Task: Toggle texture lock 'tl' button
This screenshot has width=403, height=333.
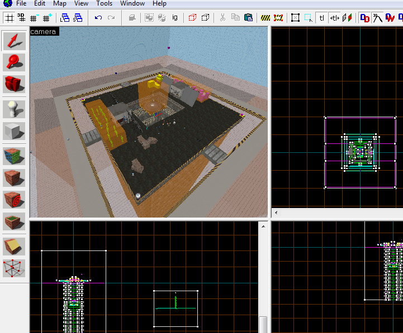Action: click(x=321, y=18)
